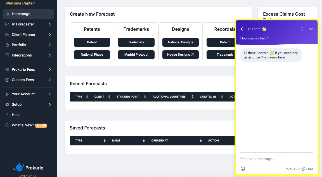Go back using the chat back arrow
The image size is (322, 177).
242,29
